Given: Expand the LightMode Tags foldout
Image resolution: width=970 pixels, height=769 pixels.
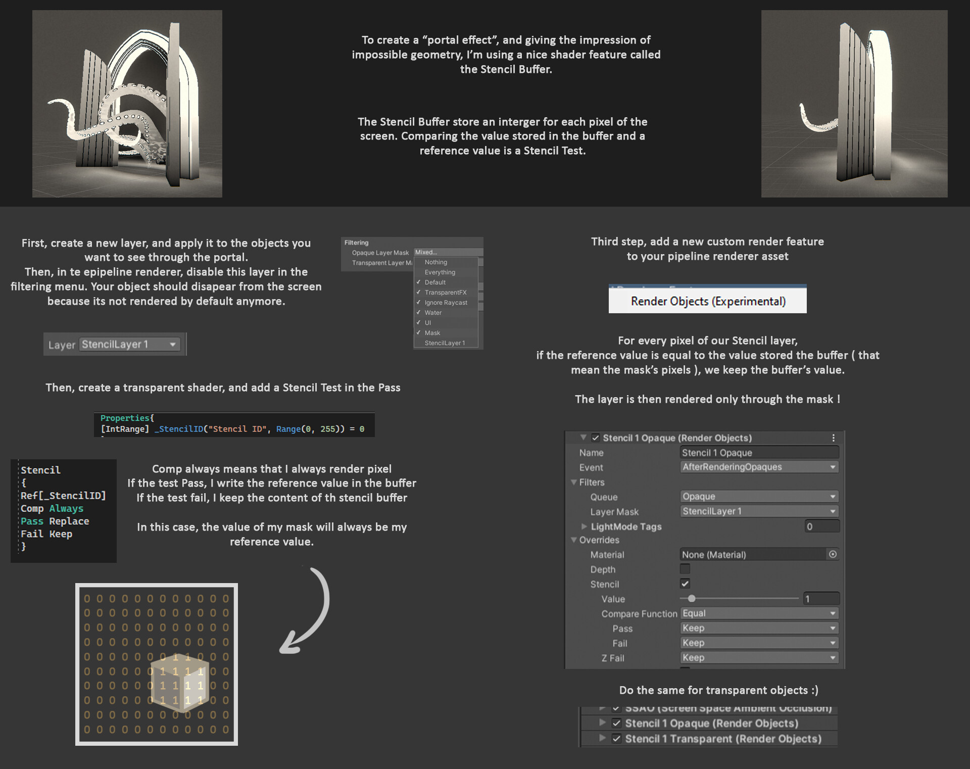Looking at the screenshot, I should [x=584, y=526].
